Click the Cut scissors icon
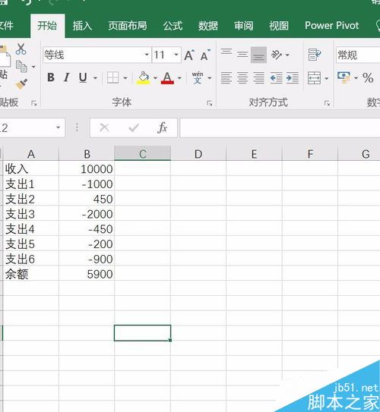 [x=21, y=49]
